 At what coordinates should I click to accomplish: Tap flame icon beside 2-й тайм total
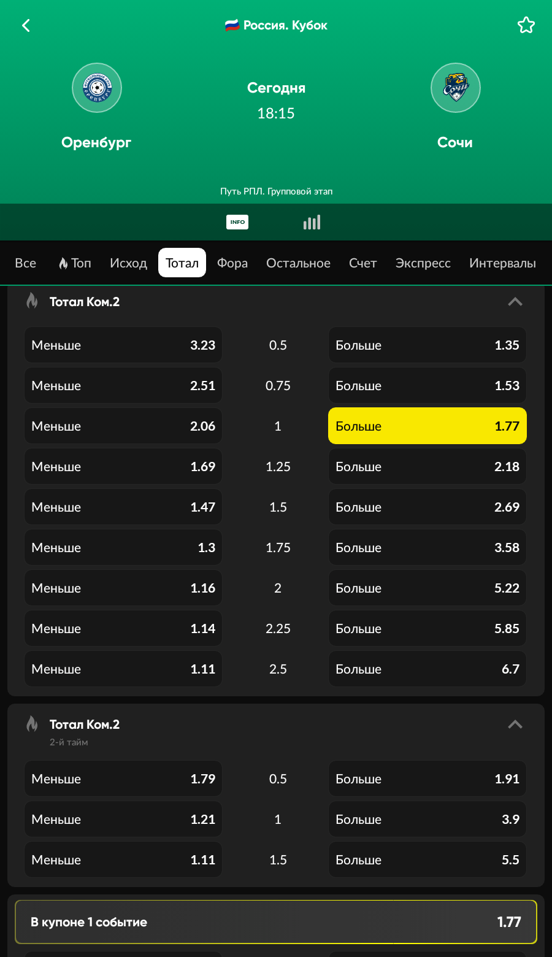(x=32, y=724)
